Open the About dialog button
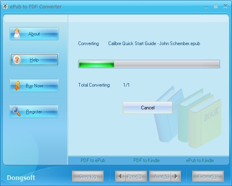 click(34, 34)
